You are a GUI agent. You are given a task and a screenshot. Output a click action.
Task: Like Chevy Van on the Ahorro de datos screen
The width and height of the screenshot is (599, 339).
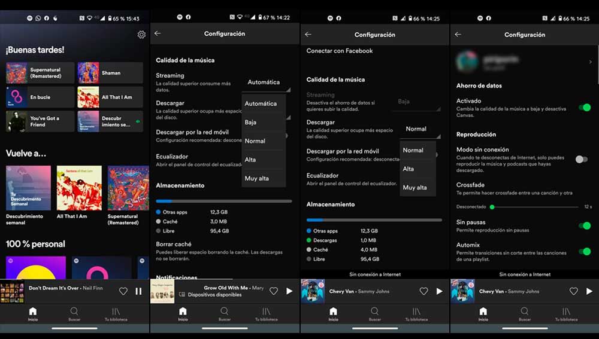pos(573,291)
